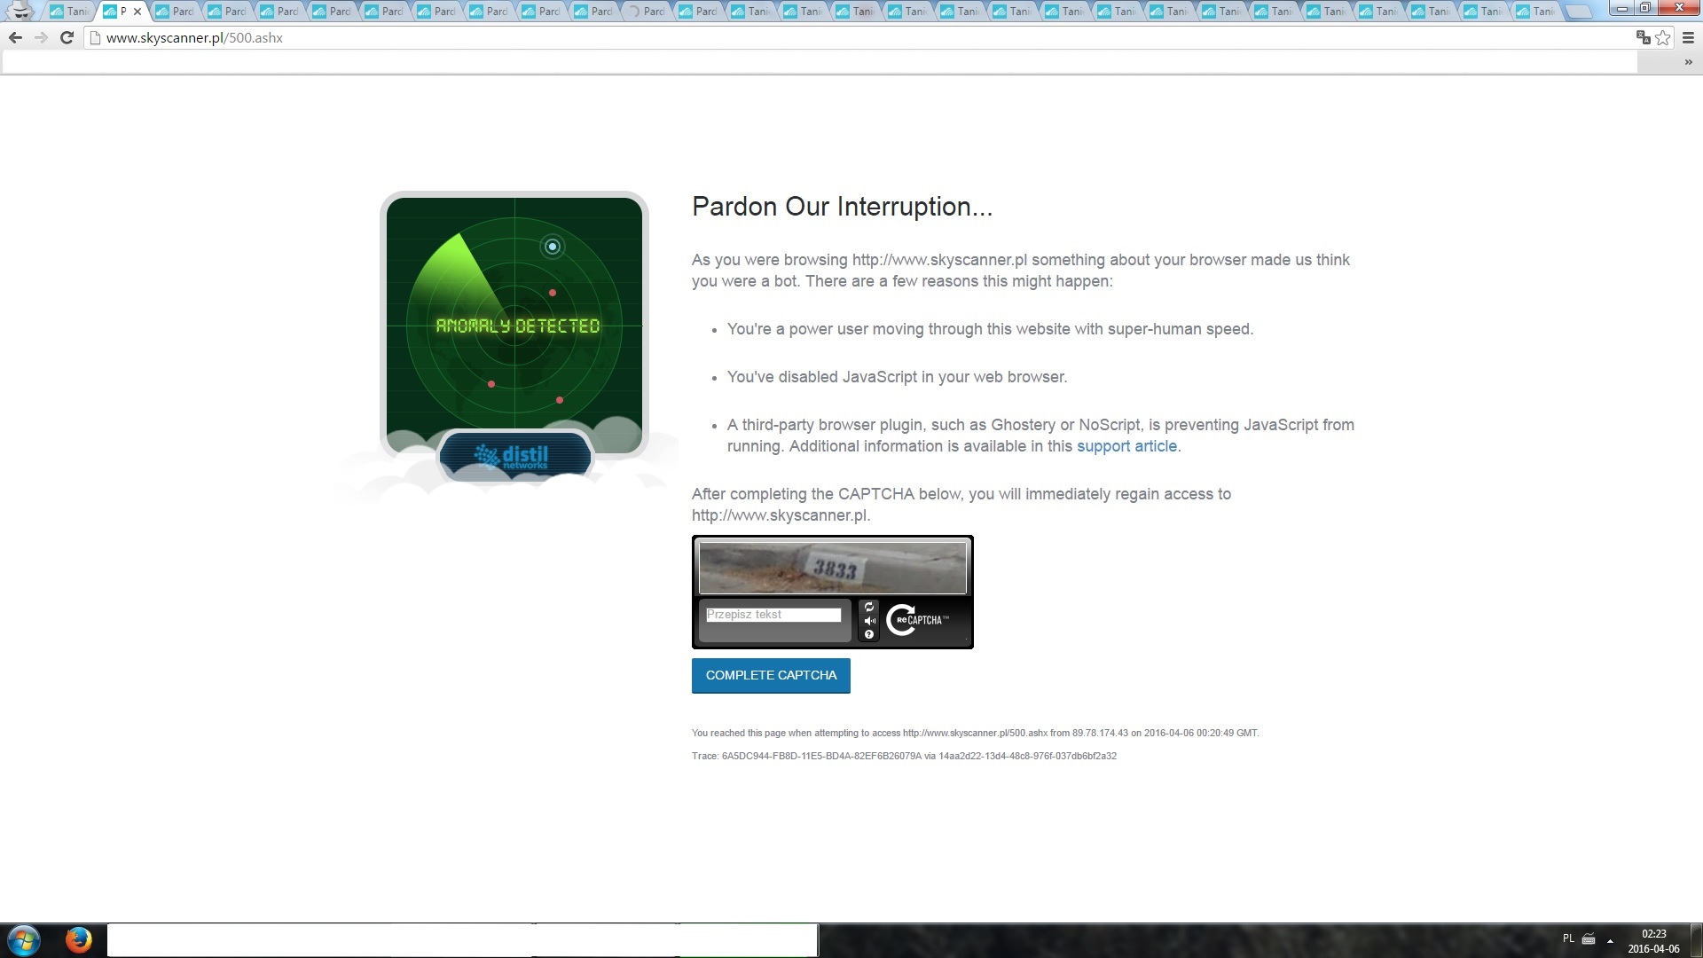1703x958 pixels.
Task: Click the reCAPTCHA logo
Action: (917, 620)
